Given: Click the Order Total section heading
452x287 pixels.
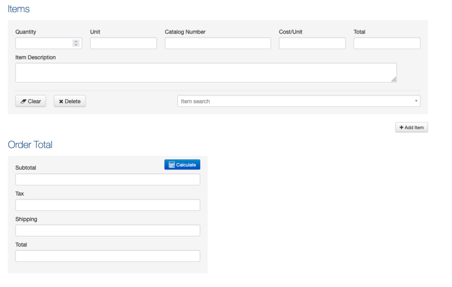Looking at the screenshot, I should pyautogui.click(x=30, y=145).
